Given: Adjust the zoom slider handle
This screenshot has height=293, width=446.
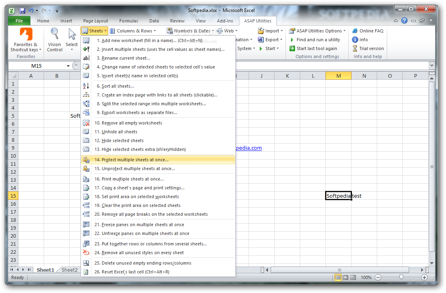Looking at the screenshot, I should tap(401, 277).
